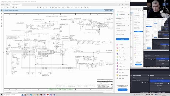The image size is (170, 96).
Task: Click the blue Convert button
Action: (x=122, y=39)
